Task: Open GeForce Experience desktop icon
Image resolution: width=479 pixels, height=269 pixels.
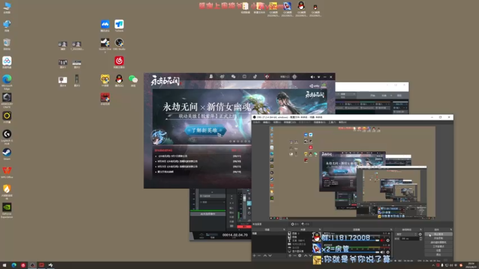Action: pyautogui.click(x=7, y=210)
